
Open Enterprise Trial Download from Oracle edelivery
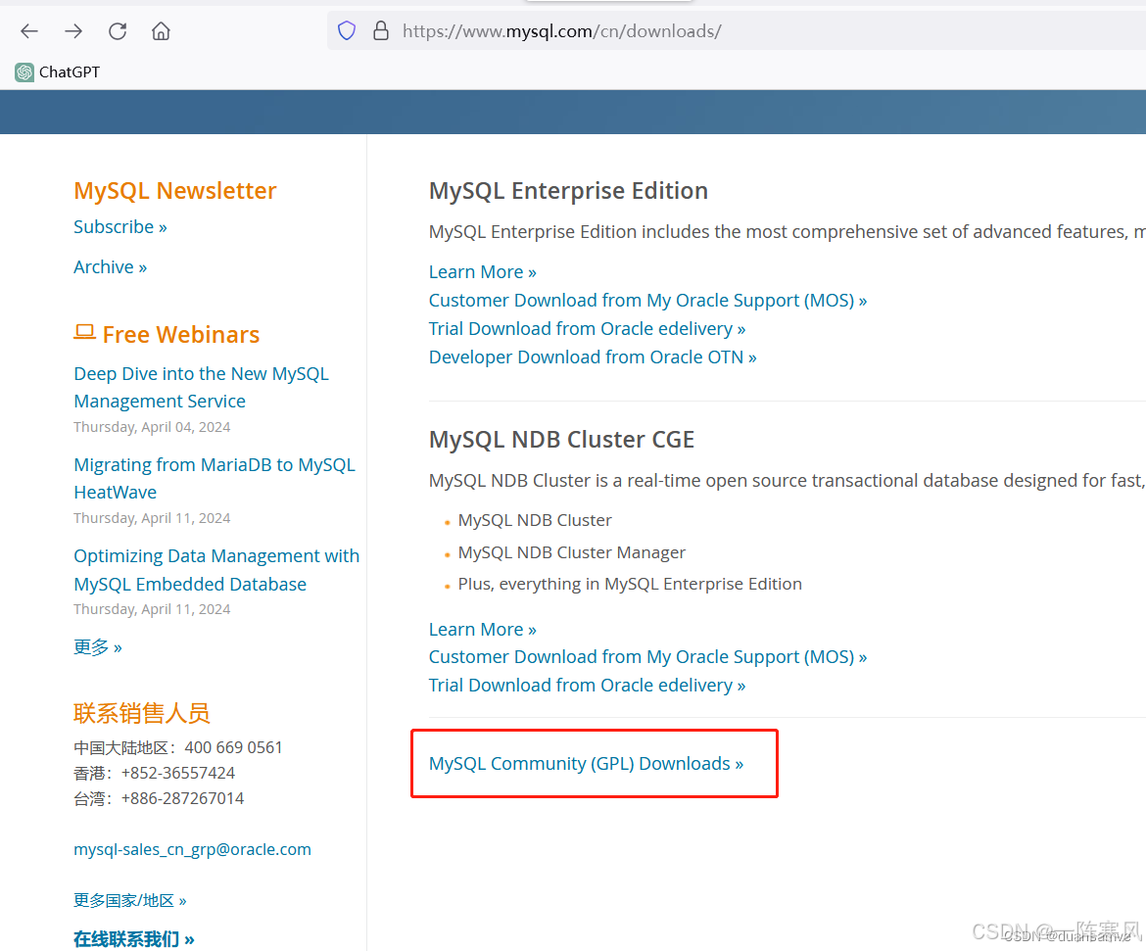587,329
